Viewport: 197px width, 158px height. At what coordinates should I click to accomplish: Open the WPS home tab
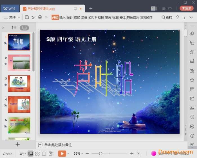click(10, 9)
